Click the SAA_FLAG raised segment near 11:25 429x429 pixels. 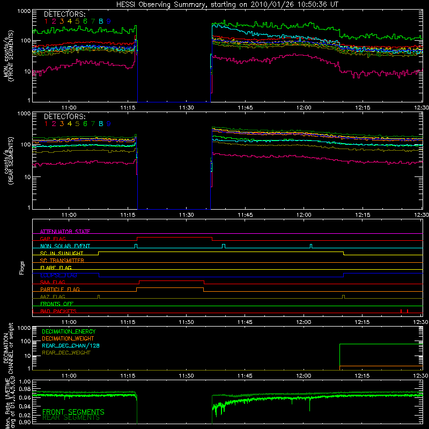coord(172,280)
